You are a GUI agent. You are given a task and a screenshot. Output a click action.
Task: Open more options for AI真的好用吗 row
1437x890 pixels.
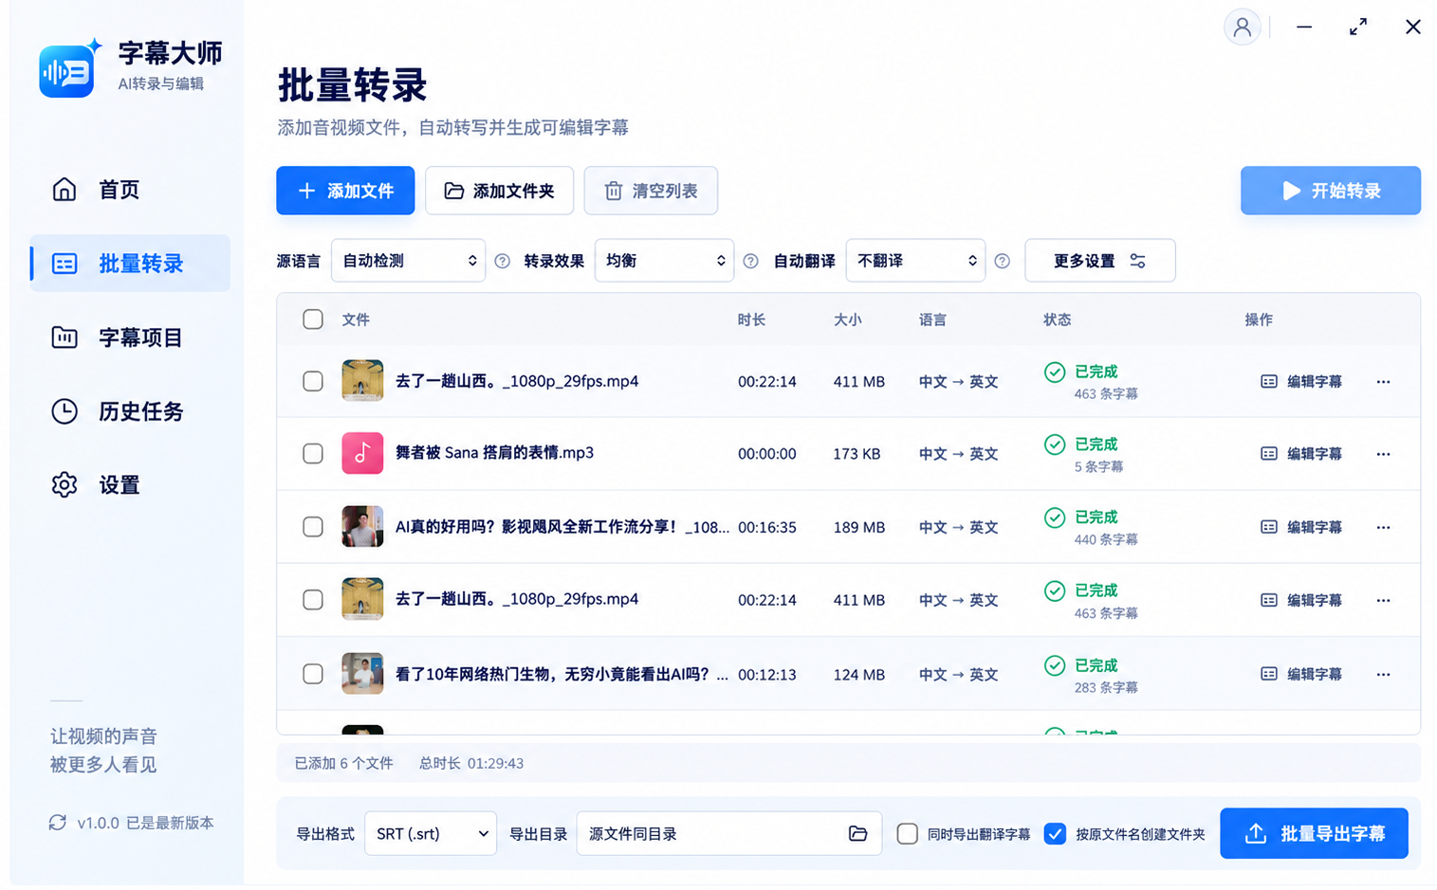coord(1383,527)
